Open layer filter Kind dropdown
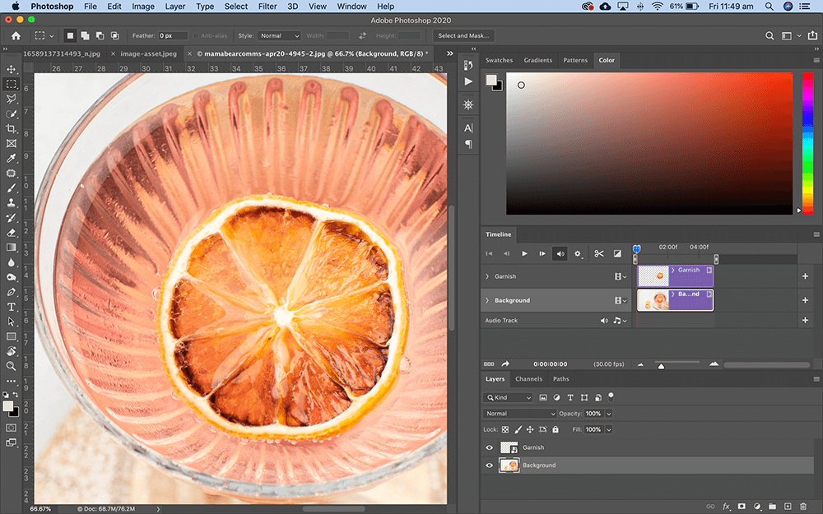The height and width of the screenshot is (514, 823). point(509,397)
